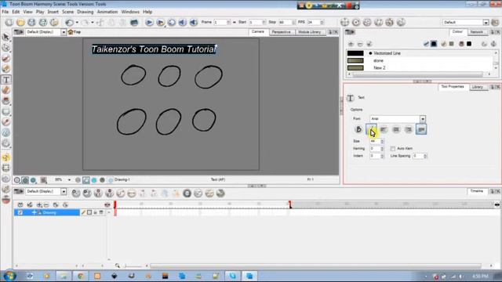Open the File menu
The image size is (502, 282).
point(5,12)
